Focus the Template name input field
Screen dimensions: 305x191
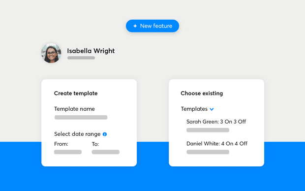(81, 117)
